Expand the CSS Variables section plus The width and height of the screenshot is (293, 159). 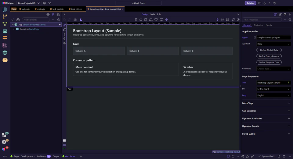point(289,111)
